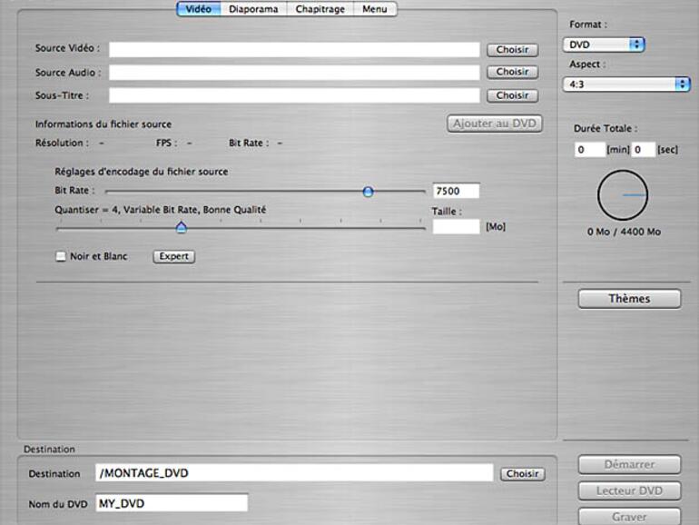Click Choisir next to Source Audio
This screenshot has width=699, height=525.
(x=512, y=72)
